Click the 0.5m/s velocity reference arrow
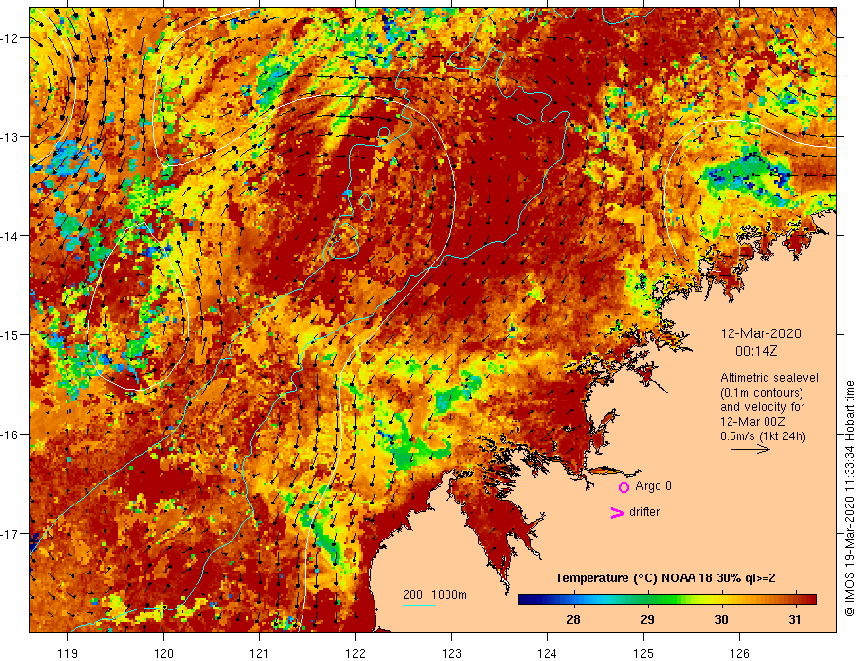The width and height of the screenshot is (856, 661). [x=750, y=449]
